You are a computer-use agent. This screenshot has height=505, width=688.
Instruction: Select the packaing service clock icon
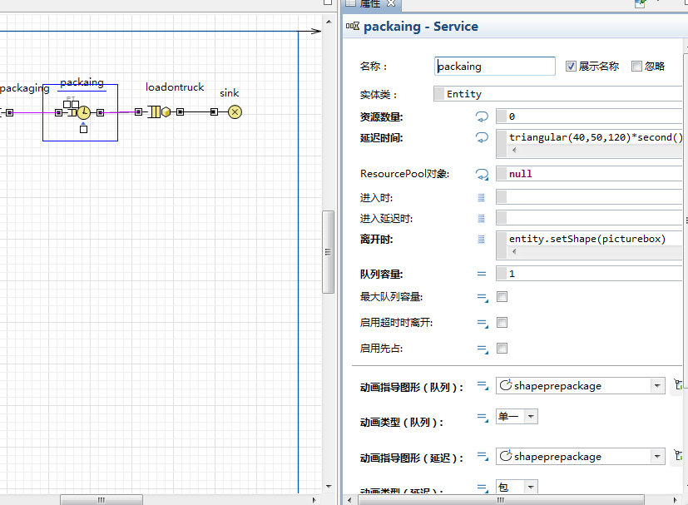83,113
